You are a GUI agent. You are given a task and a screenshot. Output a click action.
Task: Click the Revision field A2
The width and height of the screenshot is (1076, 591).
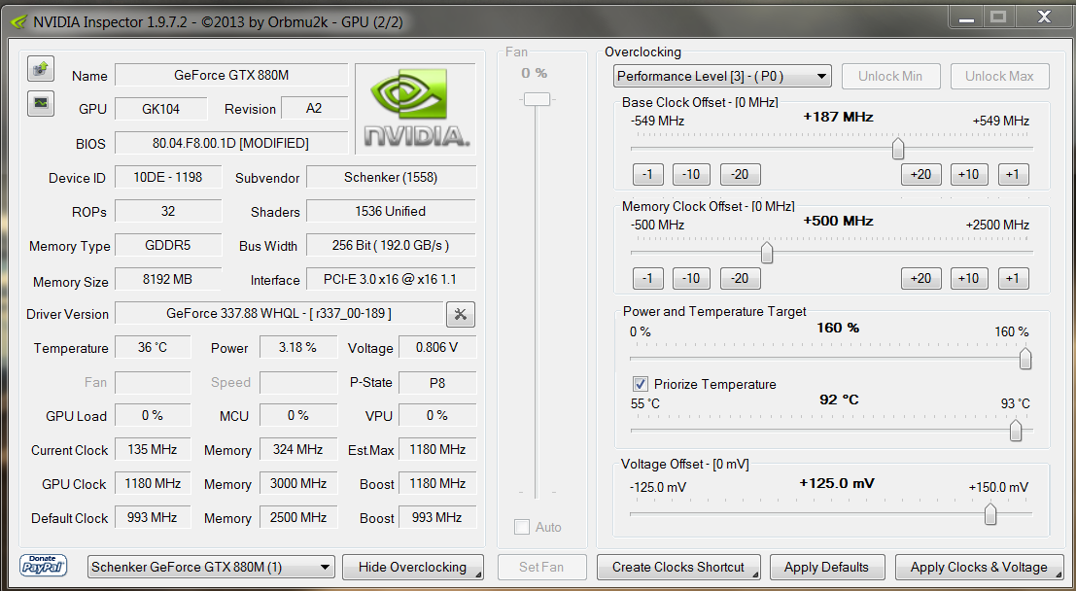point(314,109)
